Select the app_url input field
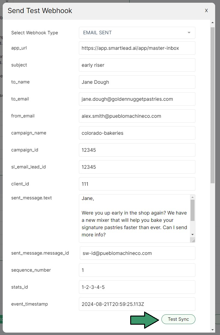 [137, 48]
